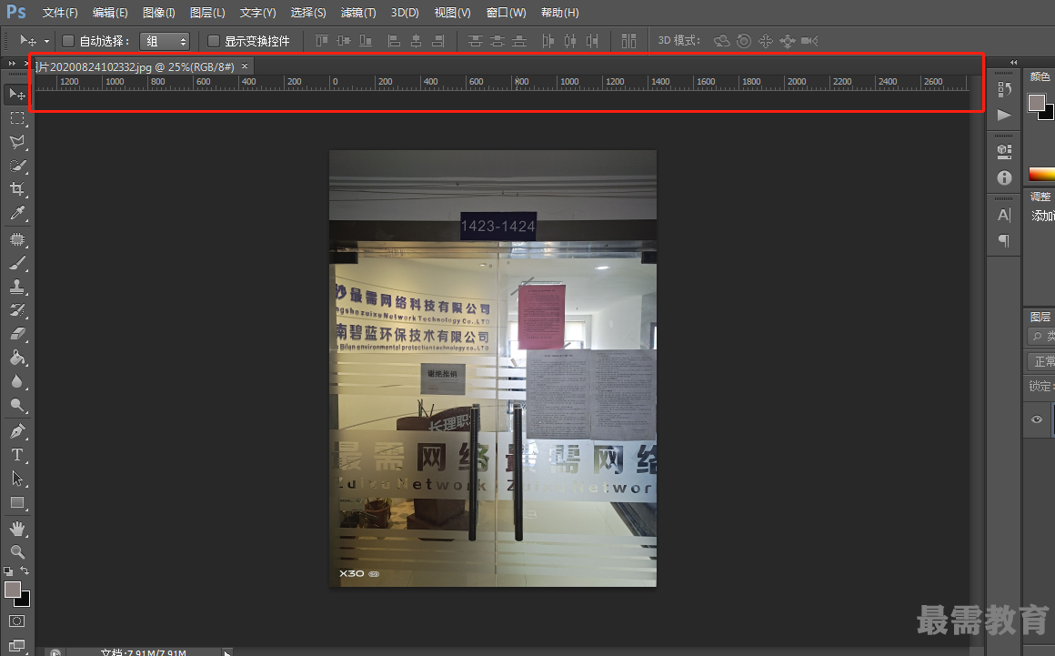Select the Horizontal Type tool
The height and width of the screenshot is (656, 1055).
16,455
